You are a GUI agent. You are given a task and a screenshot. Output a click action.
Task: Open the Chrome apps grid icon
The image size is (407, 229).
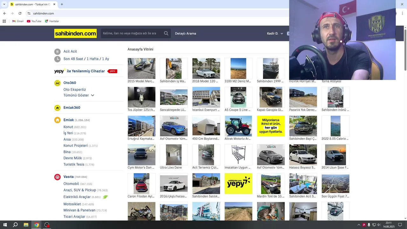click(x=4, y=21)
